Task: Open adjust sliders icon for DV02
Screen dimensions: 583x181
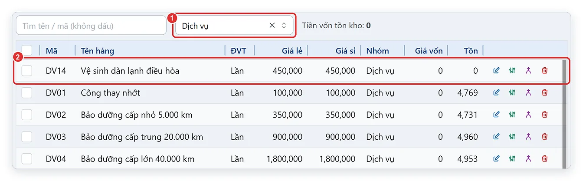Action: tap(512, 115)
